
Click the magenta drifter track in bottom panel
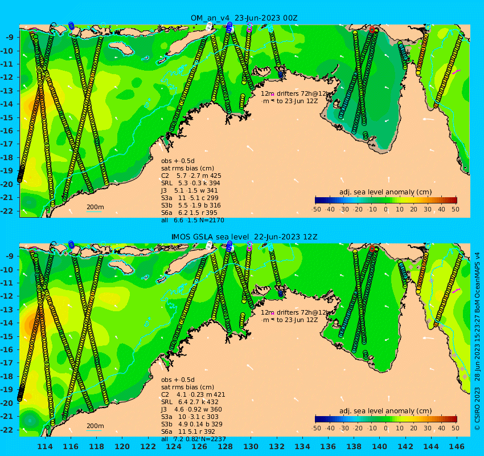coord(456,290)
